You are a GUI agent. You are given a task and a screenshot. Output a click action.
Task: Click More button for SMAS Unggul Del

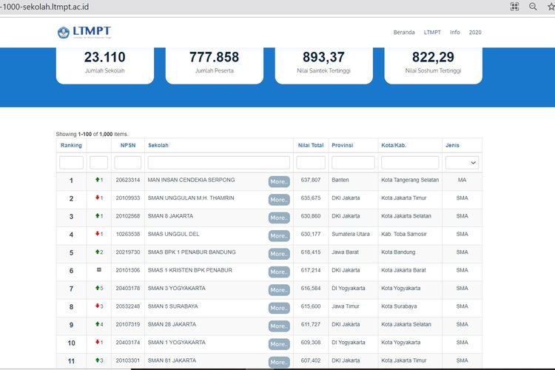point(278,235)
